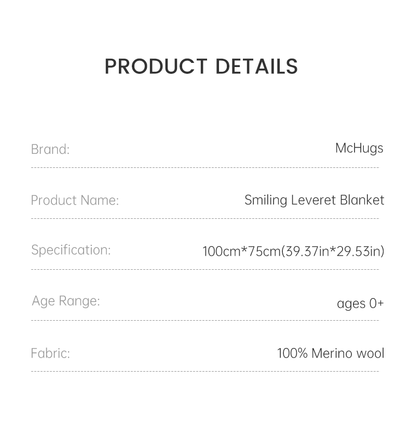Click the word DETAILS in the heading
This screenshot has width=410, height=447.
(256, 67)
